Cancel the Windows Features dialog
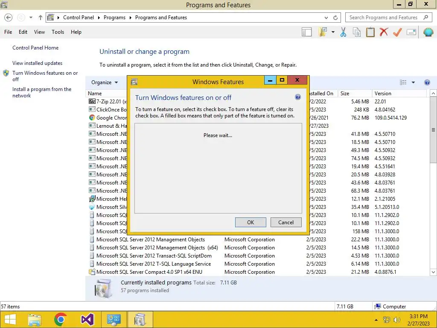This screenshot has height=328, width=437. point(286,222)
